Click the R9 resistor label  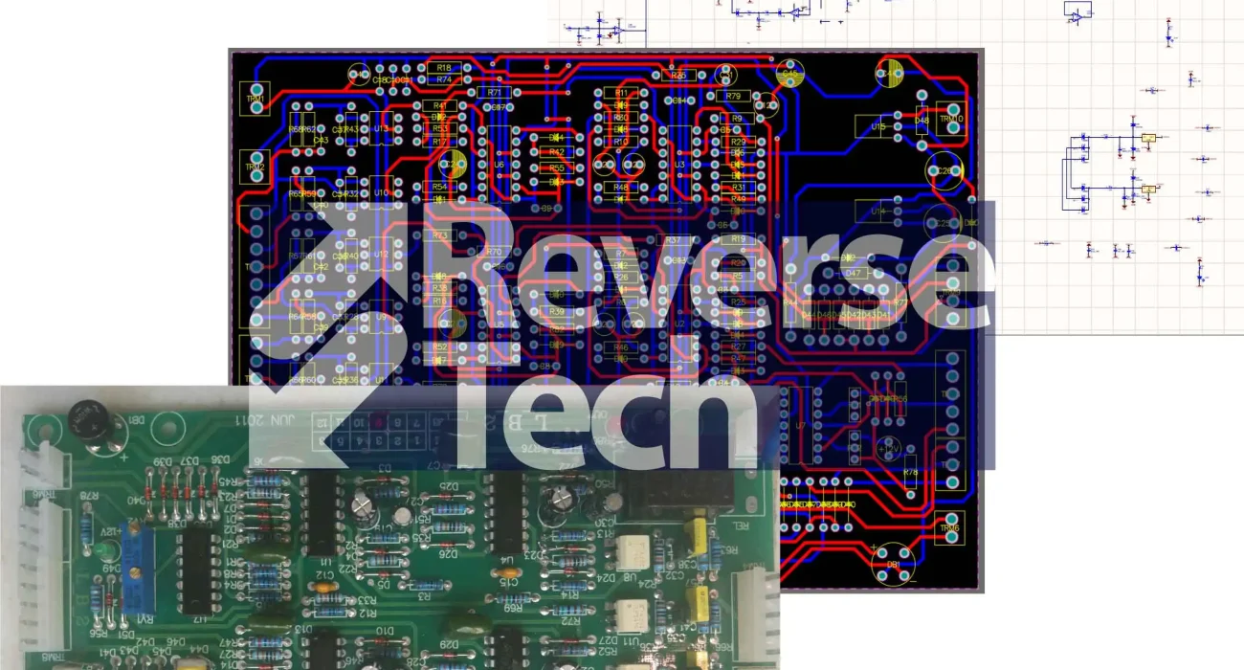(x=738, y=118)
